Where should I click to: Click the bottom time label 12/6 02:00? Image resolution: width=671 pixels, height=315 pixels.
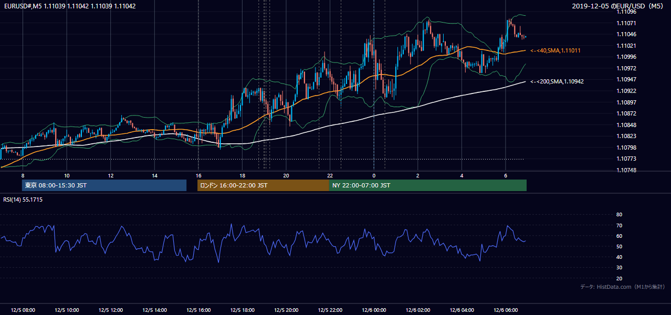click(x=418, y=310)
